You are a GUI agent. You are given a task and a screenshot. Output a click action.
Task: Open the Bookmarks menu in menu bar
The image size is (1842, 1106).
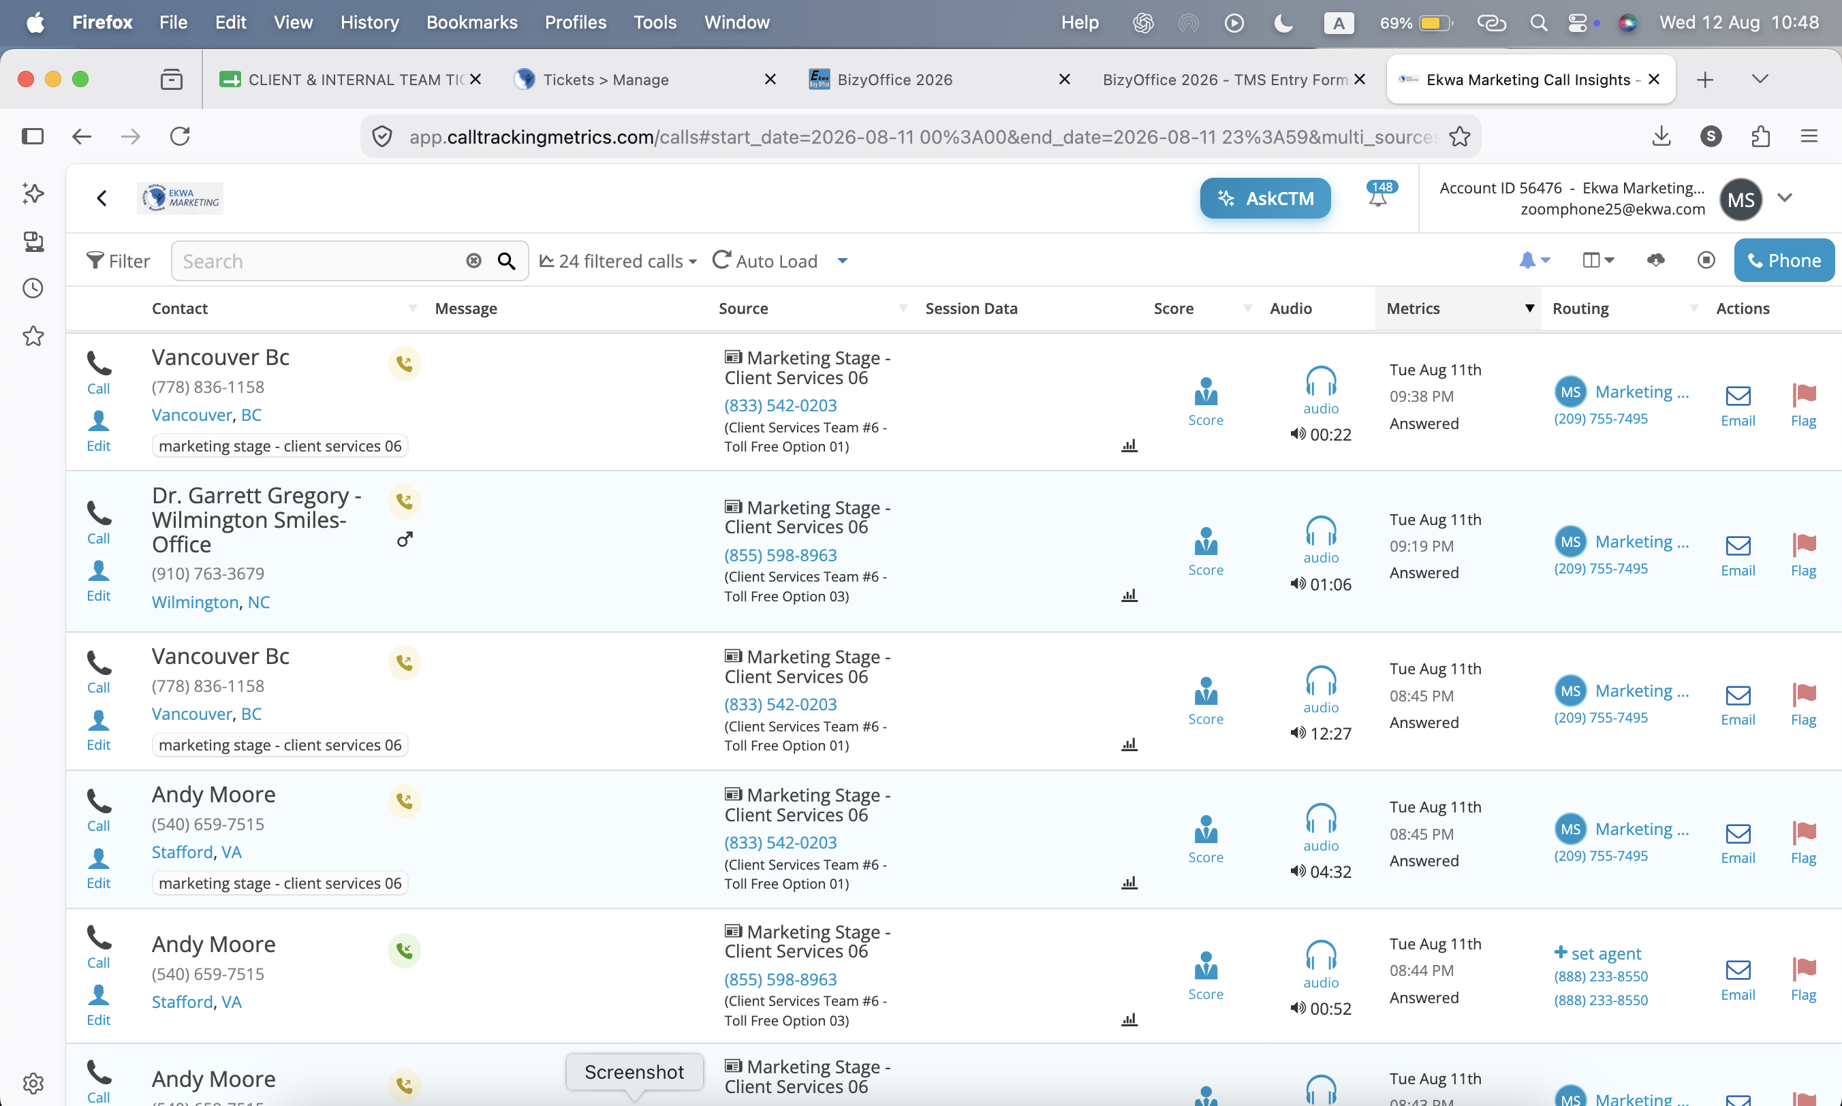pos(471,22)
